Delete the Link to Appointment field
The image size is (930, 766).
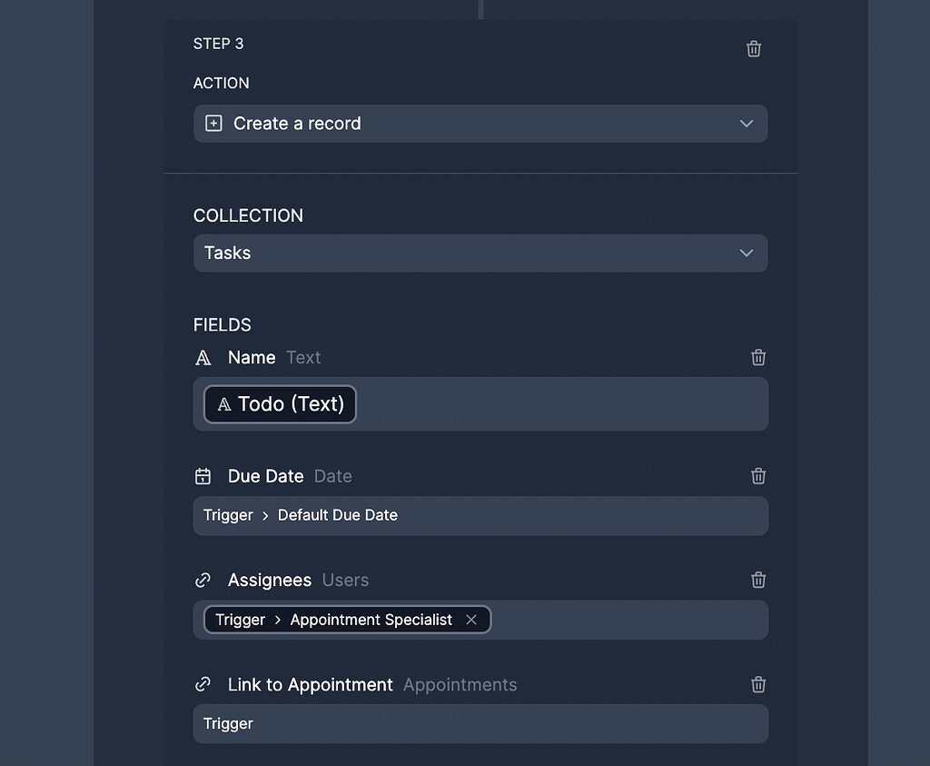758,684
